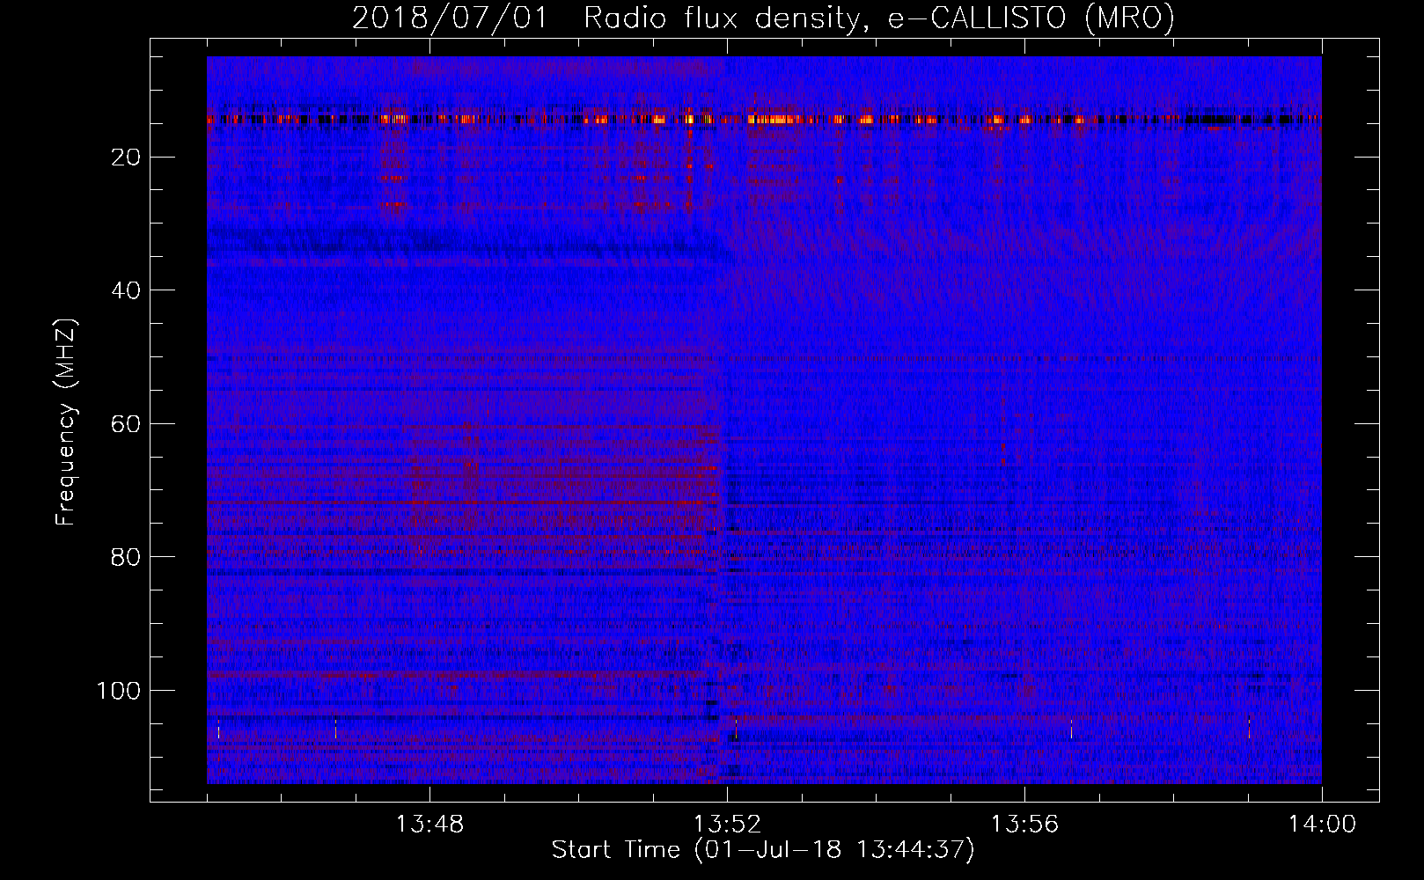Select the plot title '2018/07/01 Radio flux density, e-CALLISTO (MRO)'
Screen dimensions: 1424x880
[x=763, y=18]
